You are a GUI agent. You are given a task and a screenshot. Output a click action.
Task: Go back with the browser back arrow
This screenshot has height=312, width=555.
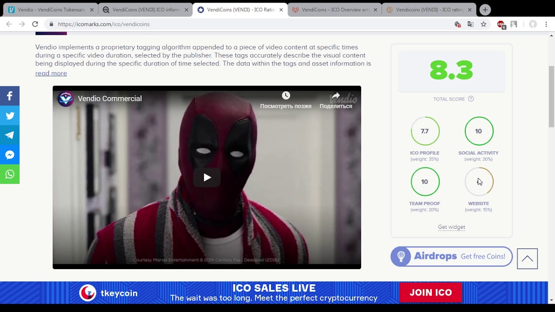click(x=9, y=24)
